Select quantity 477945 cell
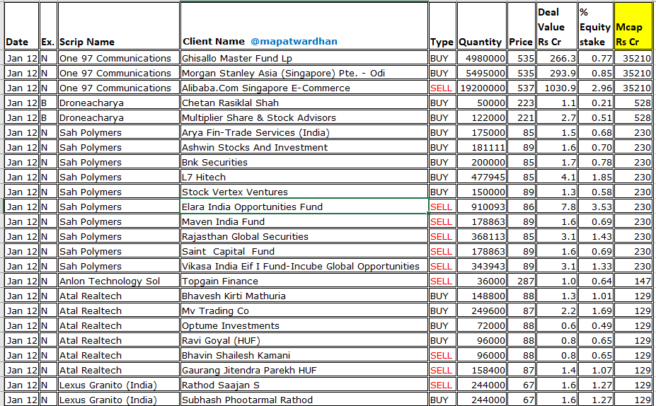Screen dimensions: 656x406 point(481,177)
